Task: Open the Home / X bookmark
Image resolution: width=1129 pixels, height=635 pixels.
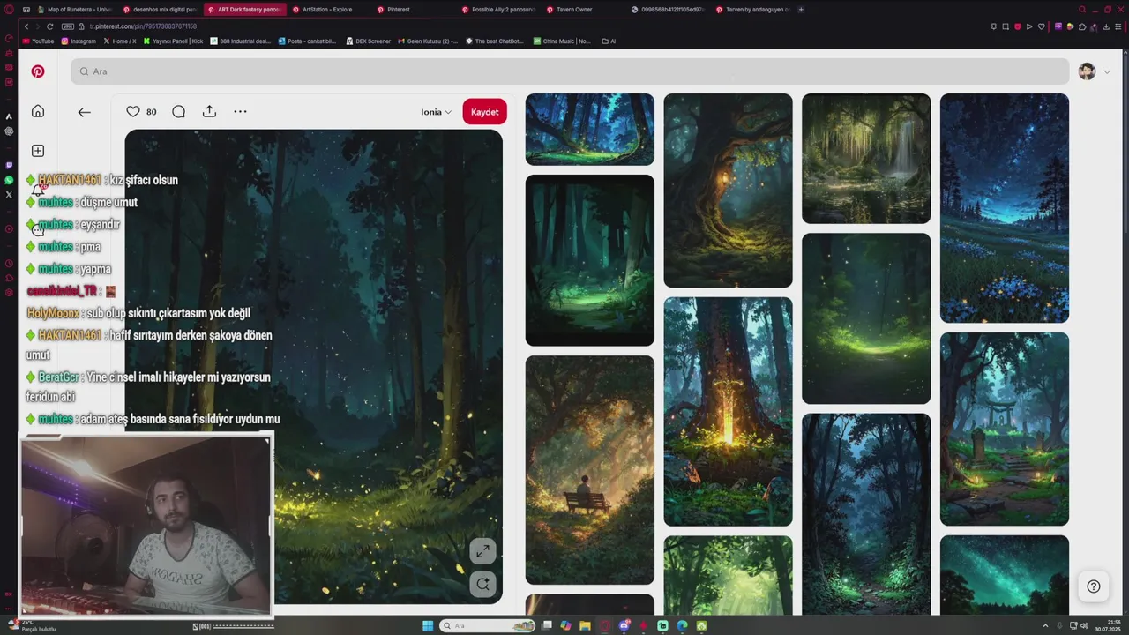Action: pos(120,41)
